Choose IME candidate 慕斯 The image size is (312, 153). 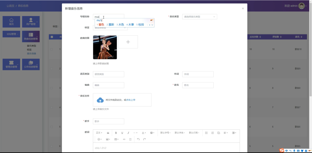[110, 25]
